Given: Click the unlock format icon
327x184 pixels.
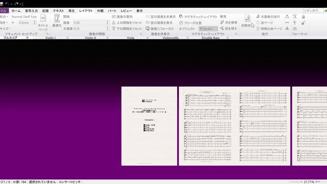Looking at the screenshot, I should coord(303,22).
